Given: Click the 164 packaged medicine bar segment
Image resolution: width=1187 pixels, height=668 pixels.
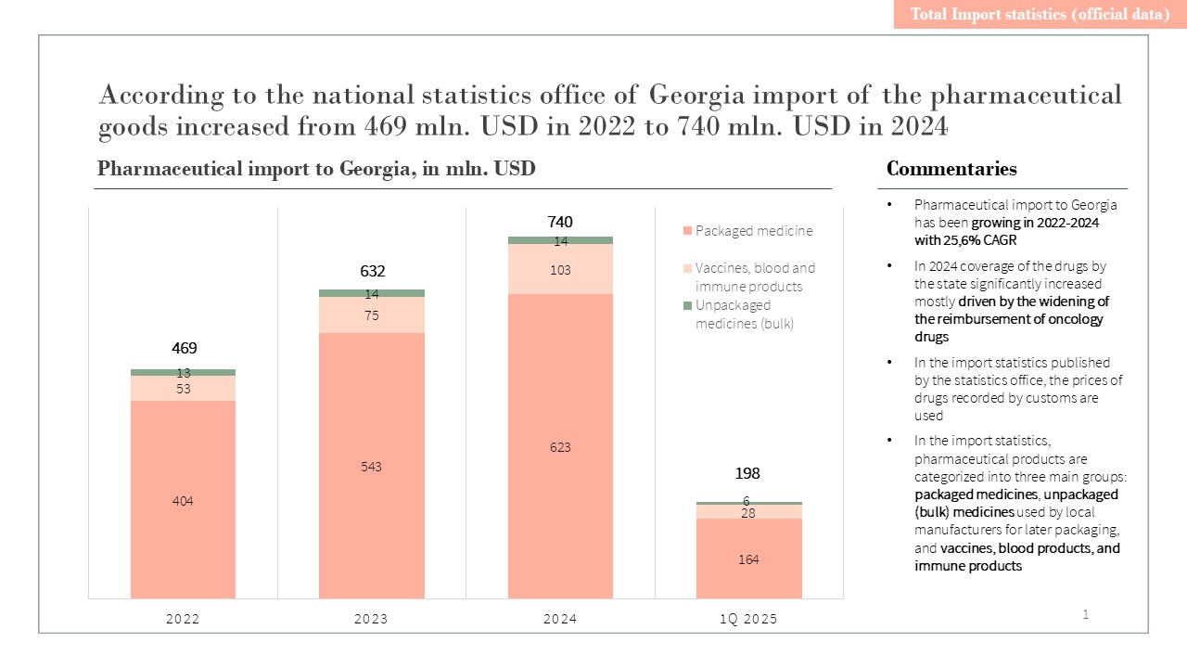Looking at the screenshot, I should (748, 559).
